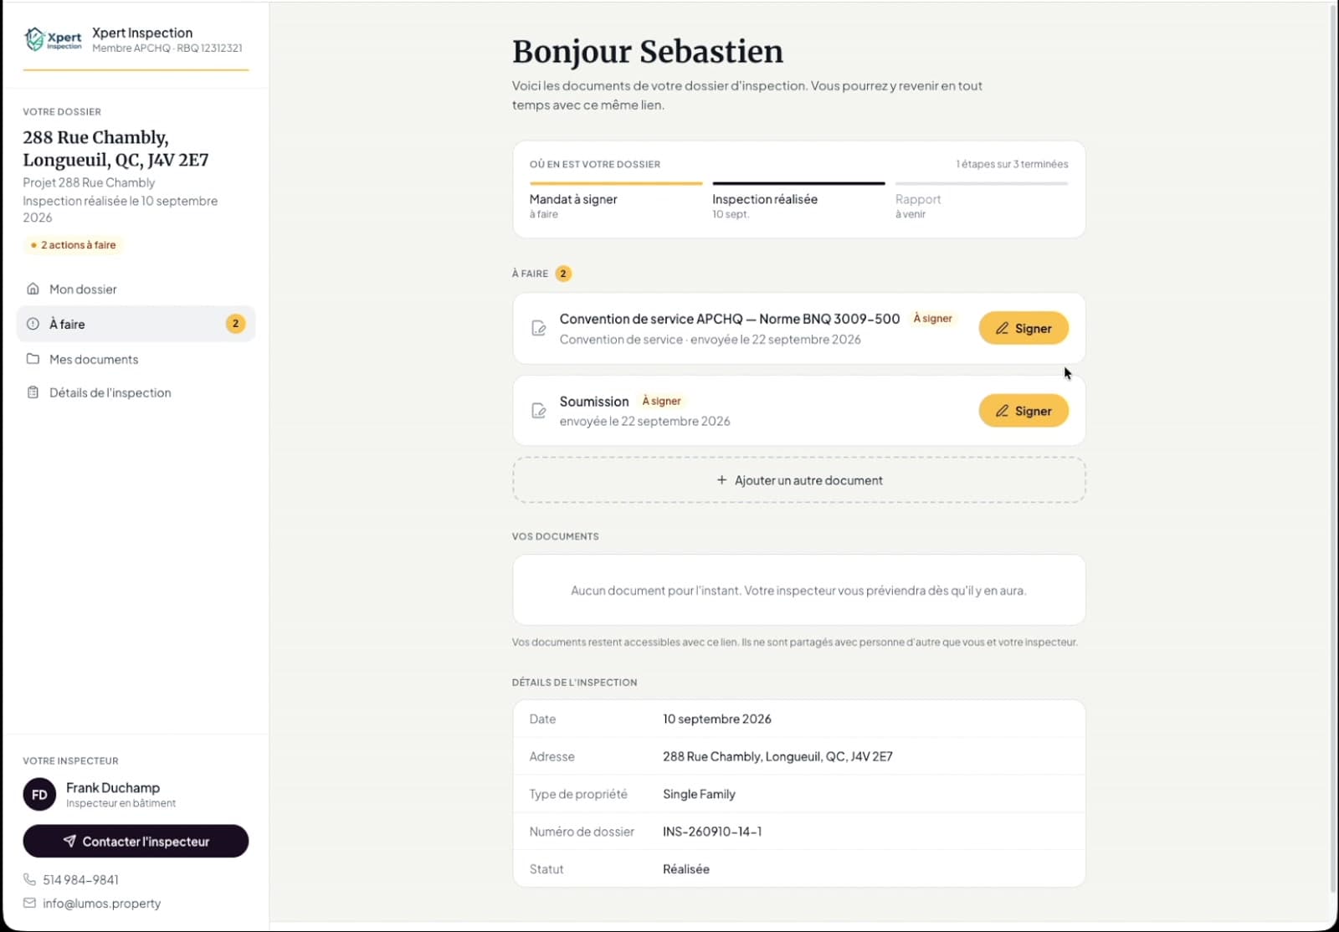Click the phone icon beside 514 984-9841
Screen dimensions: 1339x932
pos(29,879)
